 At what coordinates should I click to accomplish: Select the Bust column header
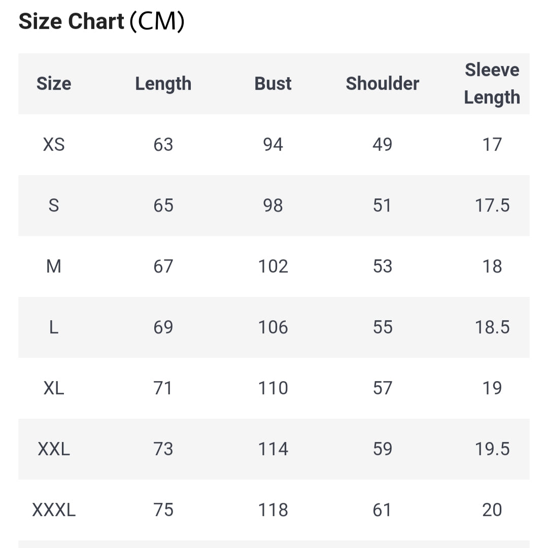(x=273, y=84)
